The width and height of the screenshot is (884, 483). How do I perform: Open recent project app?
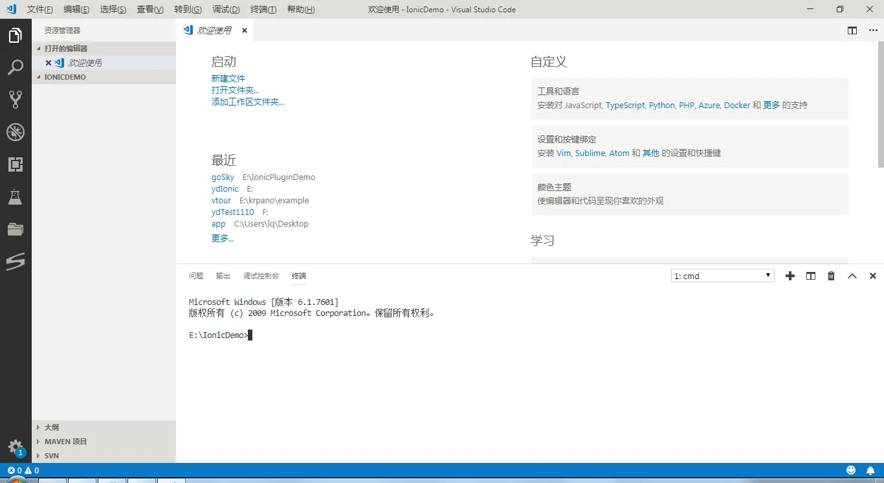(x=219, y=224)
